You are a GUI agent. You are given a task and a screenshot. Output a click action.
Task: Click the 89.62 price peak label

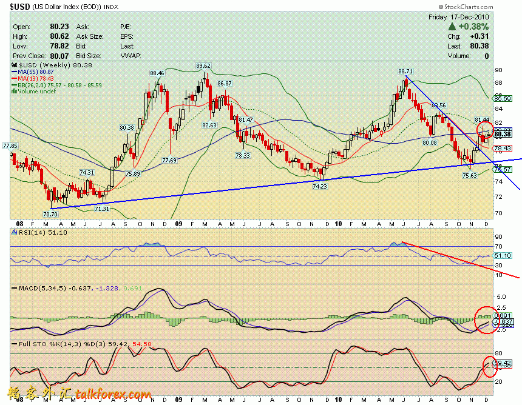[x=203, y=66]
